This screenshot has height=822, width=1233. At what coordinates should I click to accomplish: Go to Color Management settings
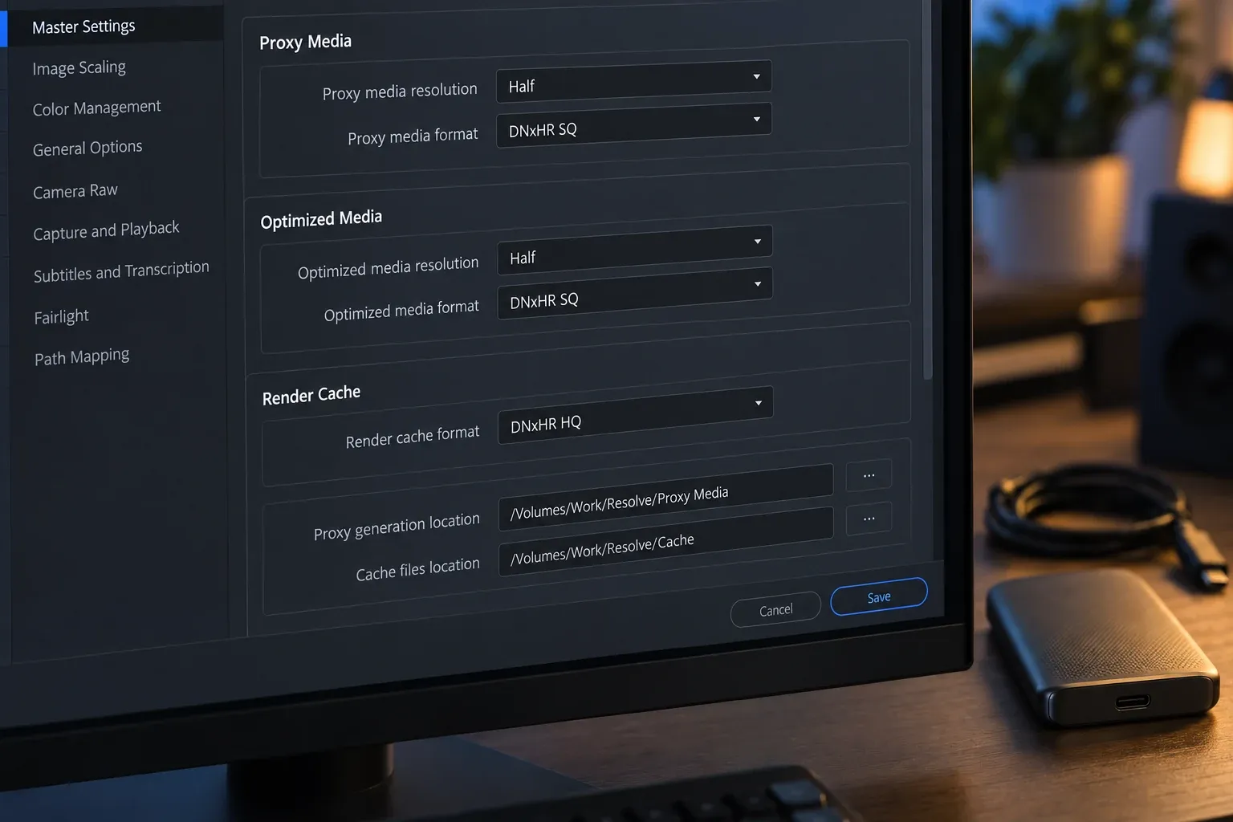pyautogui.click(x=96, y=108)
